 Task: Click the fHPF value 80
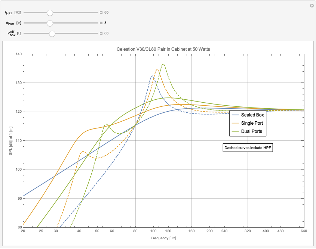107,12
